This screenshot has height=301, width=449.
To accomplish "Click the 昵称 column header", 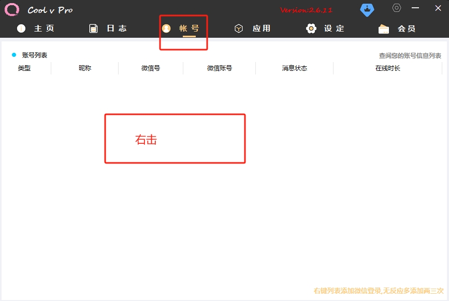I will [85, 68].
